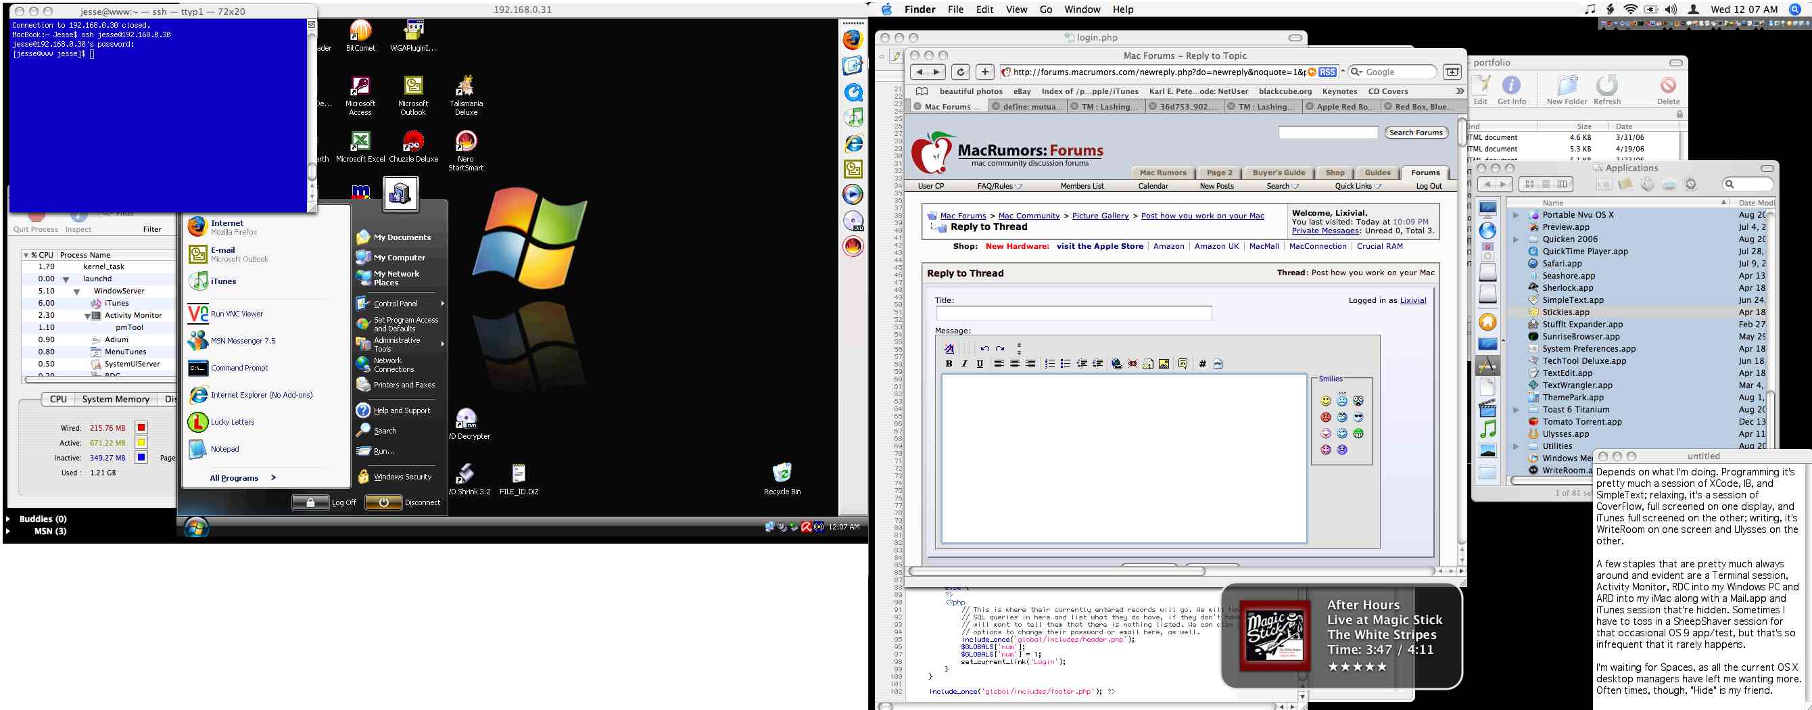Insert the green grinning smiley
The width and height of the screenshot is (1812, 710).
click(1358, 433)
